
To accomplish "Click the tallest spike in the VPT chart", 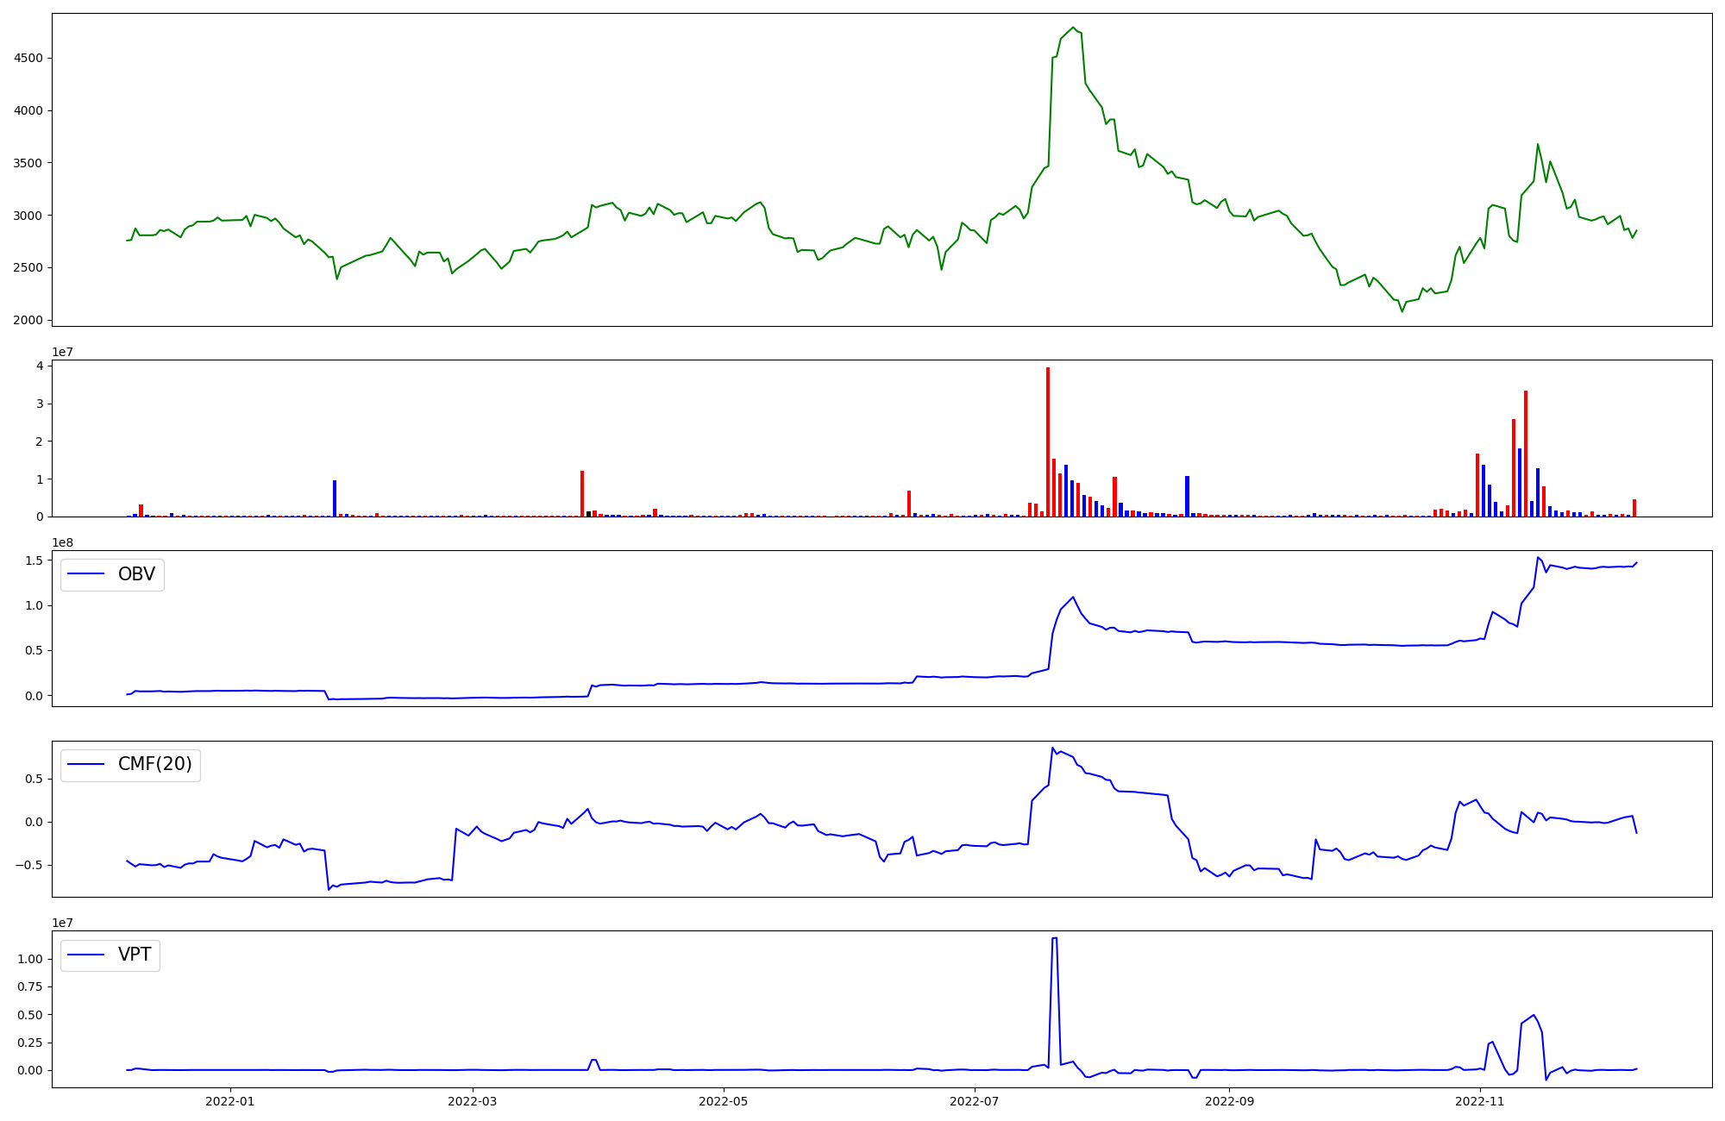I will (1055, 939).
